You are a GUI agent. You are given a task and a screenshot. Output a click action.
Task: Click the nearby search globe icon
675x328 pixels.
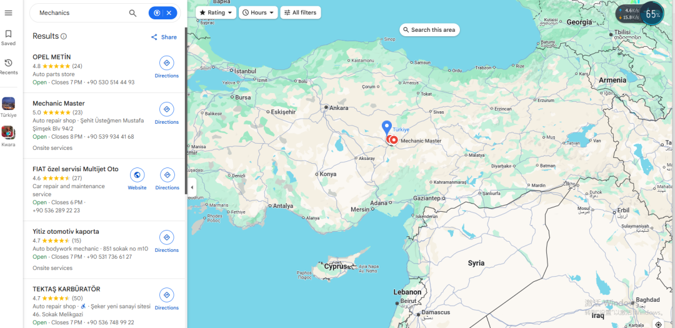coord(157,13)
